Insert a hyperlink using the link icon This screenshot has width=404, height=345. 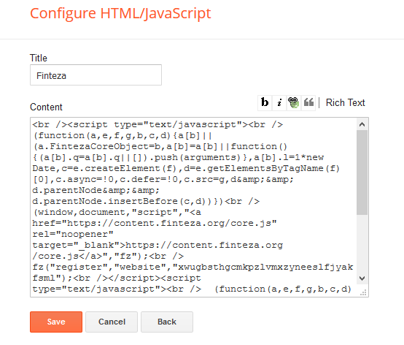coord(294,102)
